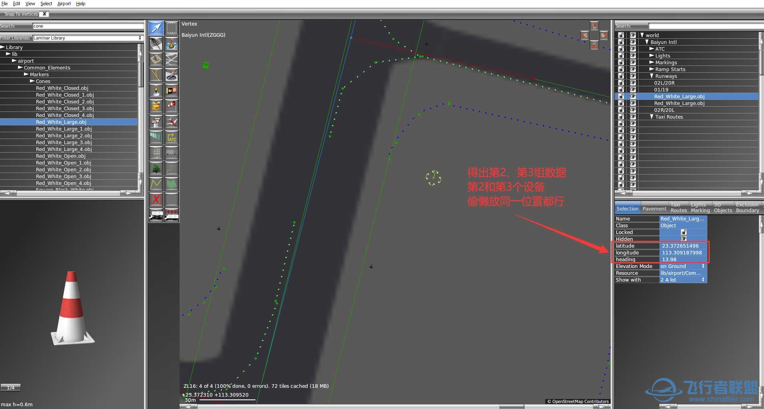The height and width of the screenshot is (409, 764).
Task: Pick the Ramp Start airplane tool
Action: [172, 121]
